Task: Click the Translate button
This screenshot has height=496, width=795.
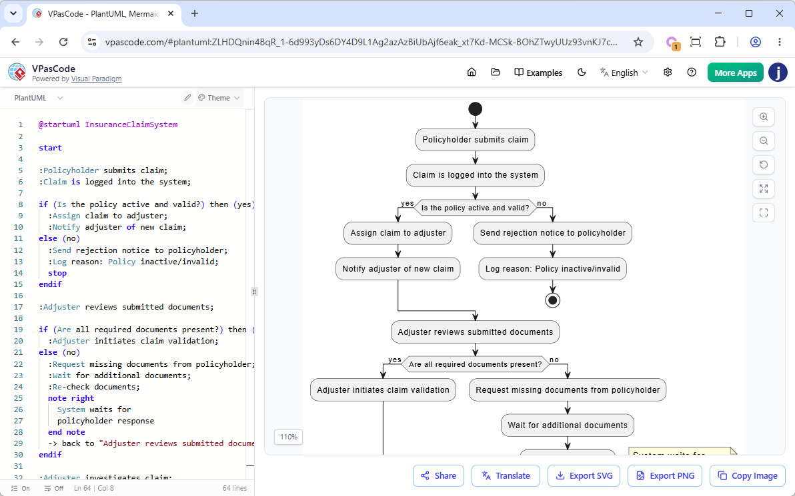Action: tap(506, 476)
